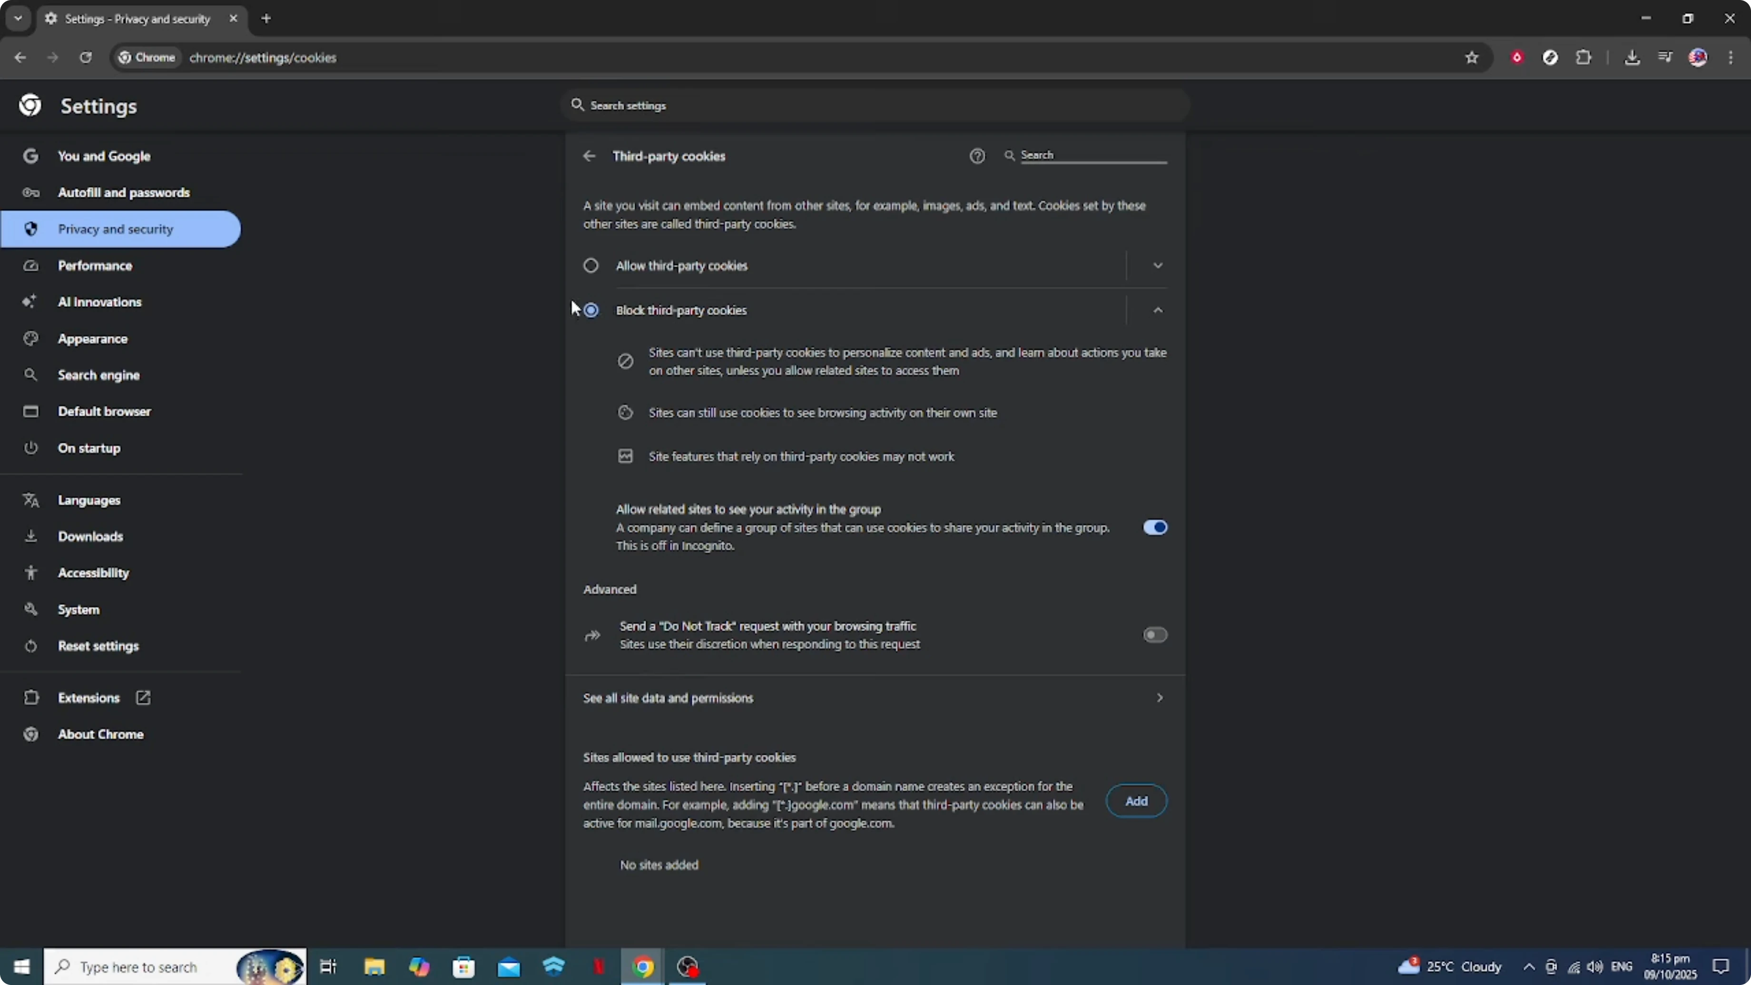This screenshot has width=1751, height=985.
Task: Bookmark the current page with the star
Action: pyautogui.click(x=1471, y=58)
